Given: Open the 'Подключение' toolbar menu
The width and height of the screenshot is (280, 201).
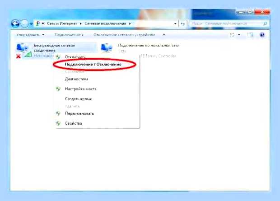Looking at the screenshot, I should [x=69, y=35].
